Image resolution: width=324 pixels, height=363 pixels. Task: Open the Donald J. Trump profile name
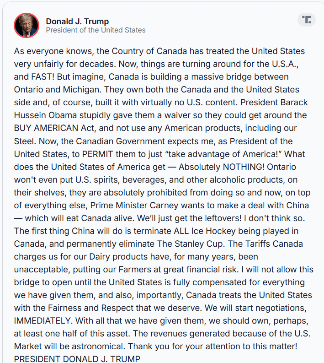(x=77, y=21)
